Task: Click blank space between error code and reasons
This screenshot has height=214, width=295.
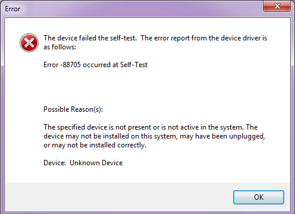Action: (x=147, y=87)
